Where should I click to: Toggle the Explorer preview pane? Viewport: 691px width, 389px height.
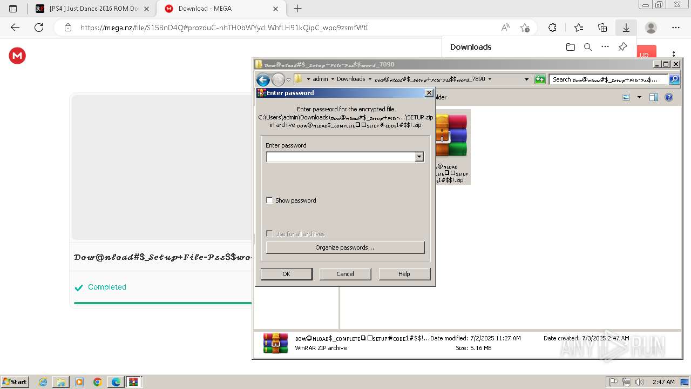pos(654,97)
